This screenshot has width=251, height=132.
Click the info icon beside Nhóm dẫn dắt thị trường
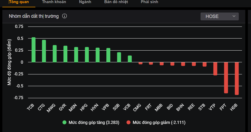(x=65, y=16)
